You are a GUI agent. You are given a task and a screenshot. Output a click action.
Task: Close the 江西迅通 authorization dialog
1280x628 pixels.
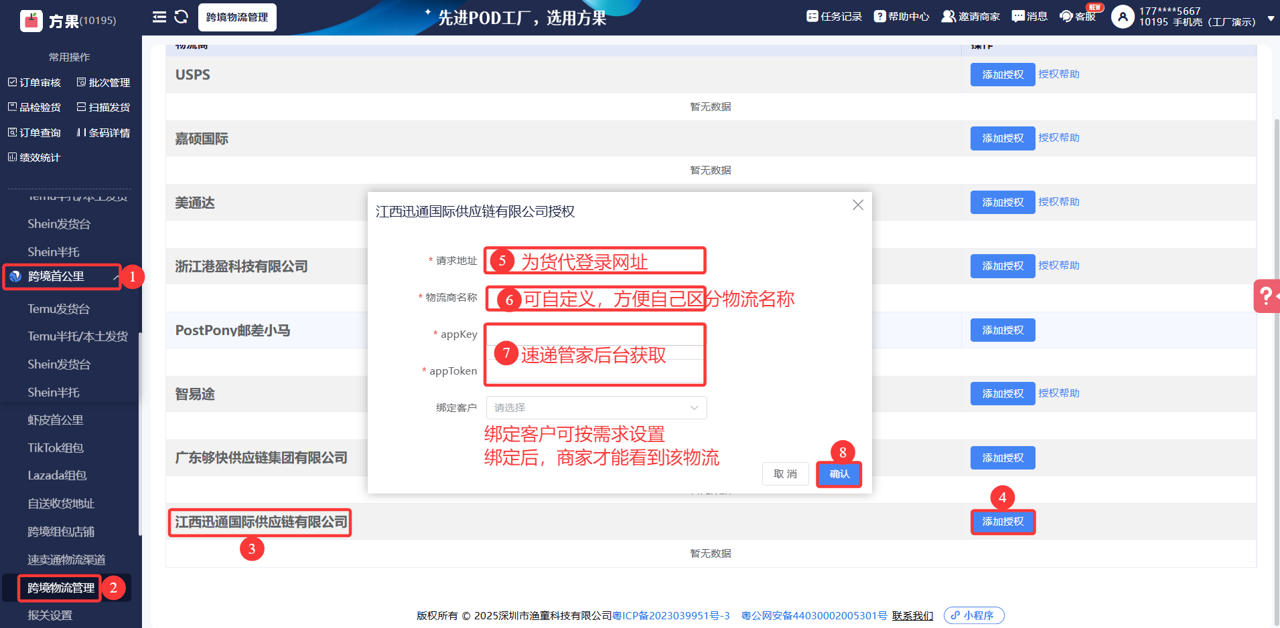tap(858, 205)
